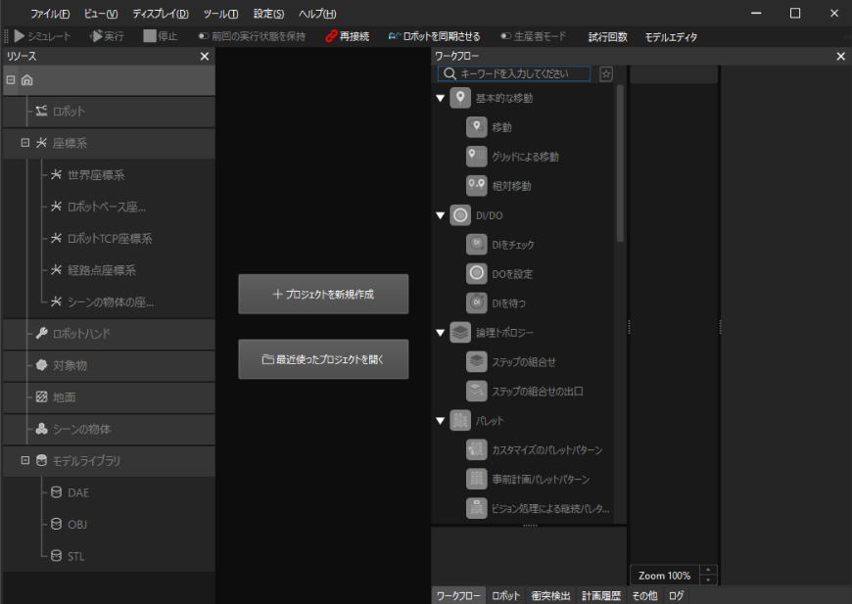
Task: Click the favorites star beside search box
Action: [x=606, y=73]
